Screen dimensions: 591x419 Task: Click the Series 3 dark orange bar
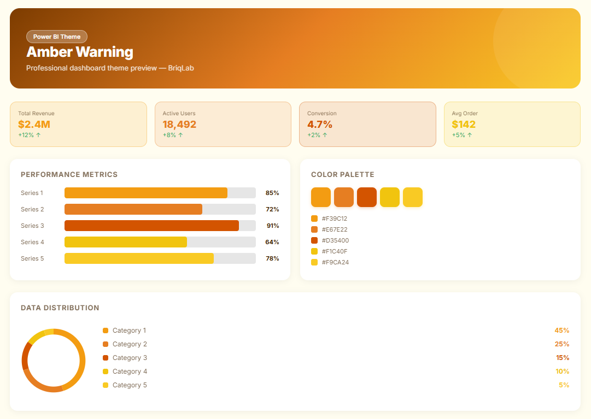tap(151, 226)
